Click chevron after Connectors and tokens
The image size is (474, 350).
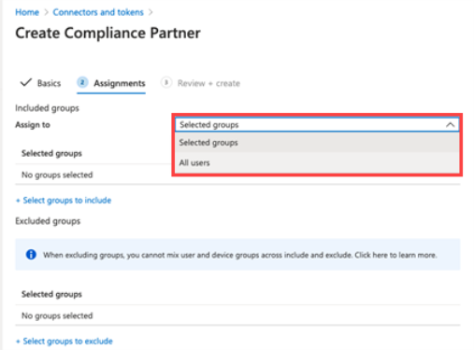coord(151,12)
